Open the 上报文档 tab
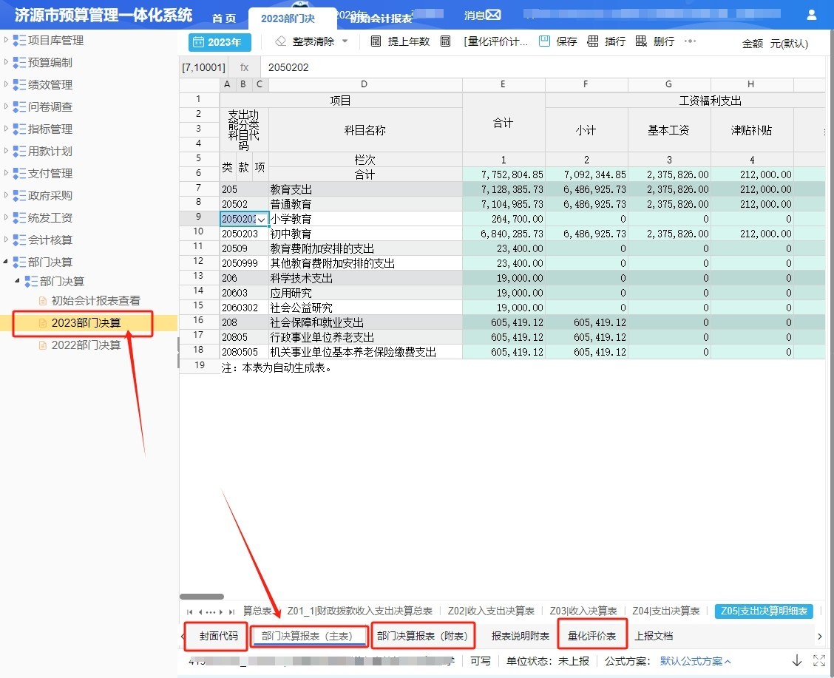 (x=654, y=636)
